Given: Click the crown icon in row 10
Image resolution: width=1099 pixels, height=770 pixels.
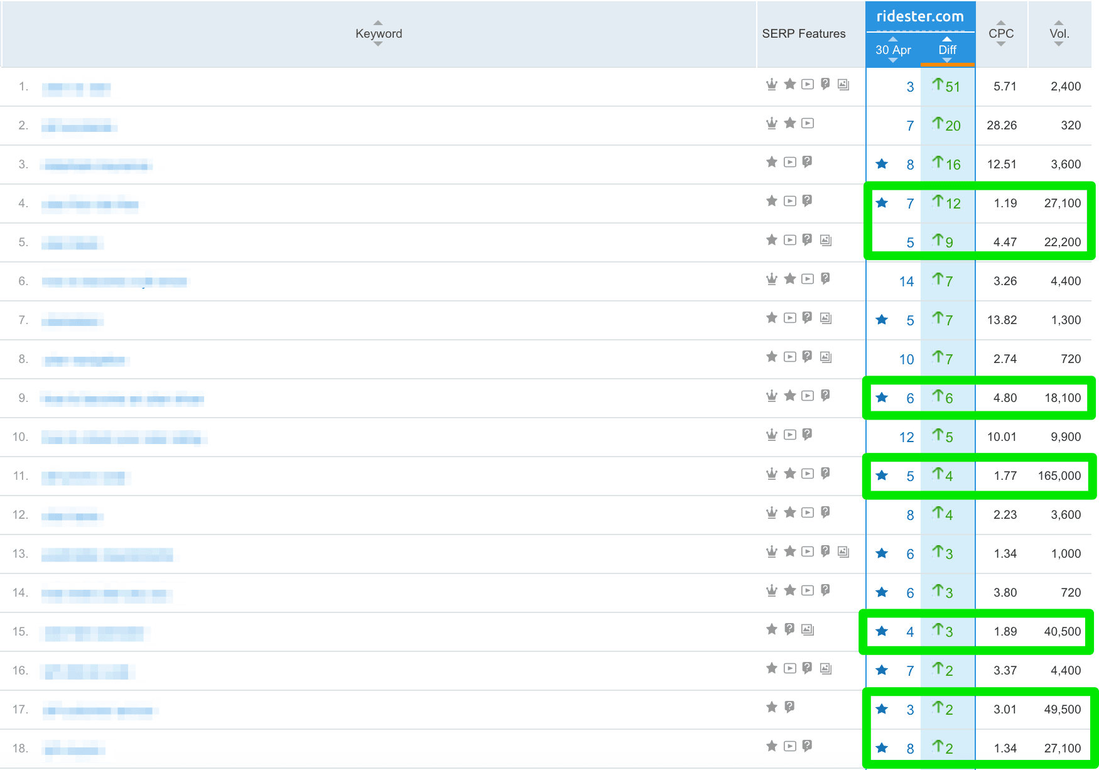Looking at the screenshot, I should click(772, 435).
